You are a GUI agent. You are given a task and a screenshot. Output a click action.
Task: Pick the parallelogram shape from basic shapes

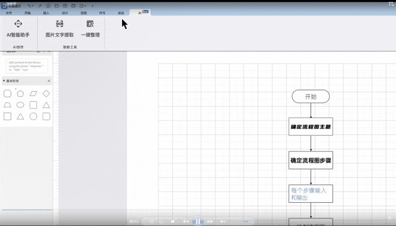[33, 94]
